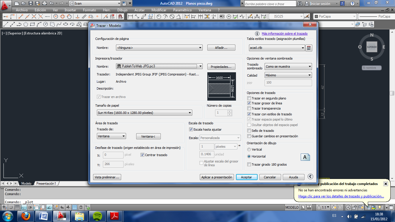This screenshot has width=395, height=222.
Task: Uncheck 'Trazar con estilos de trazado' checkbox
Action: tap(249, 114)
